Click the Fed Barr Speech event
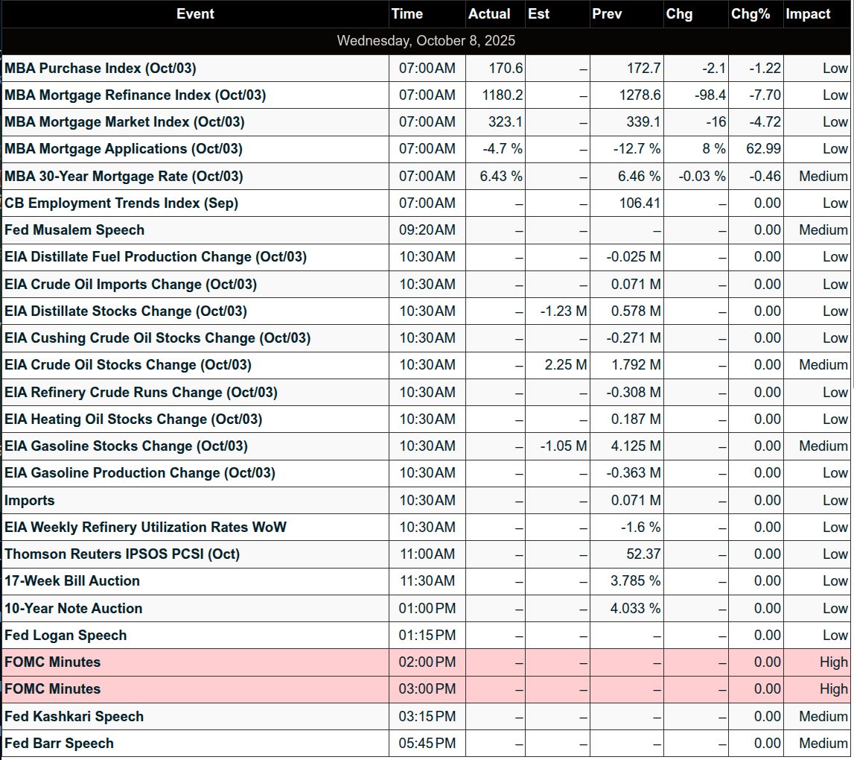 [x=59, y=744]
